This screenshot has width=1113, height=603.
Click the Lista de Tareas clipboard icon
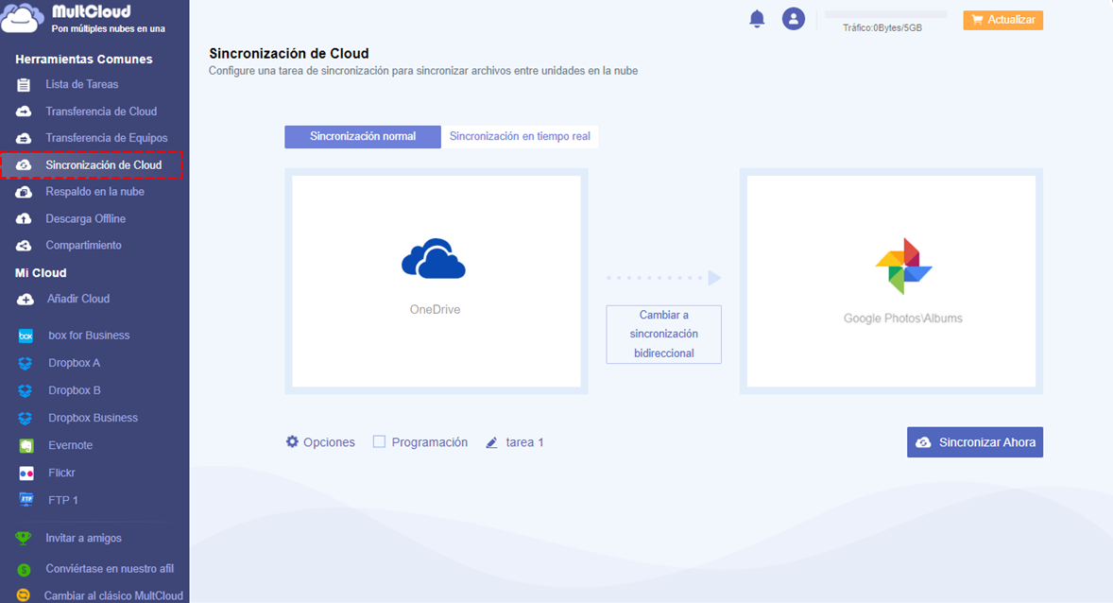pyautogui.click(x=24, y=84)
